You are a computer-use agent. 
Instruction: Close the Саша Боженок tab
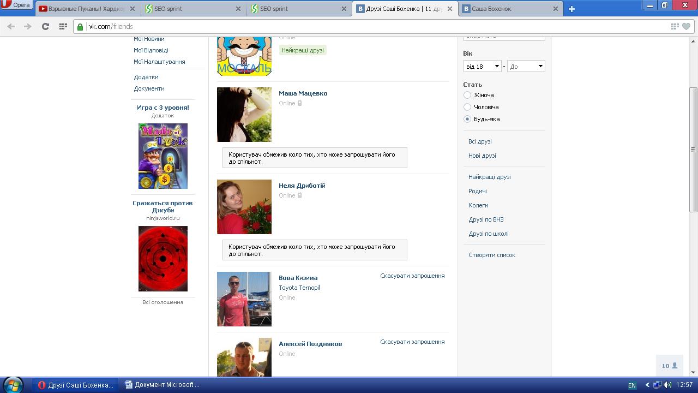556,9
